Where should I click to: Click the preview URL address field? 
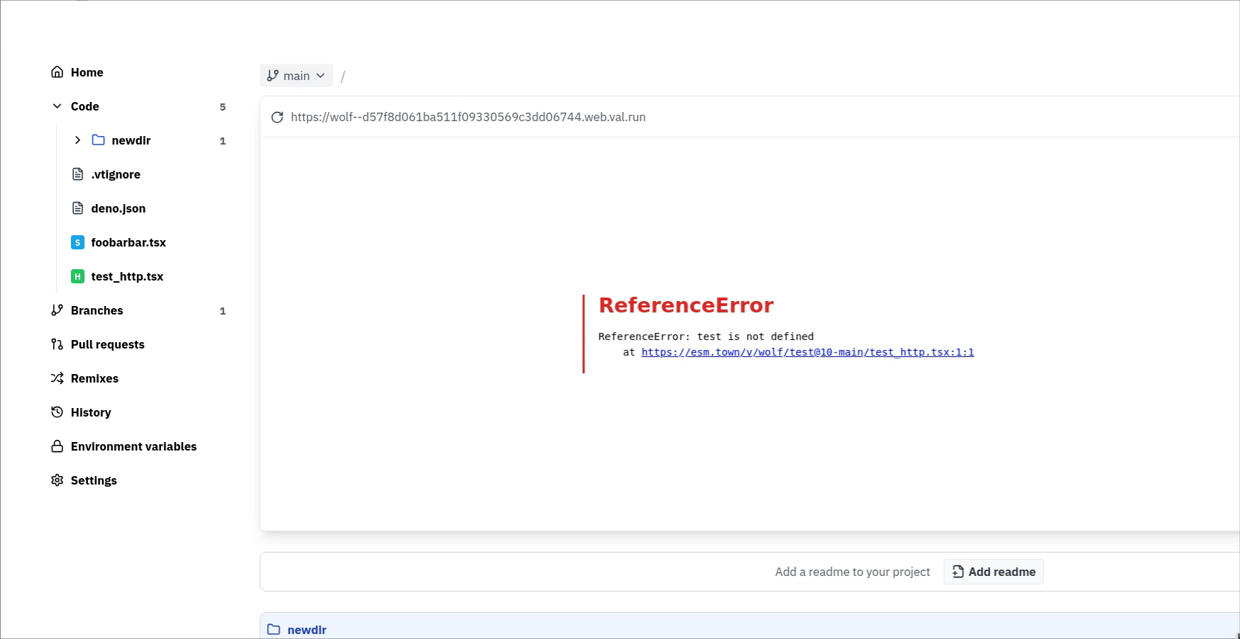coord(468,117)
